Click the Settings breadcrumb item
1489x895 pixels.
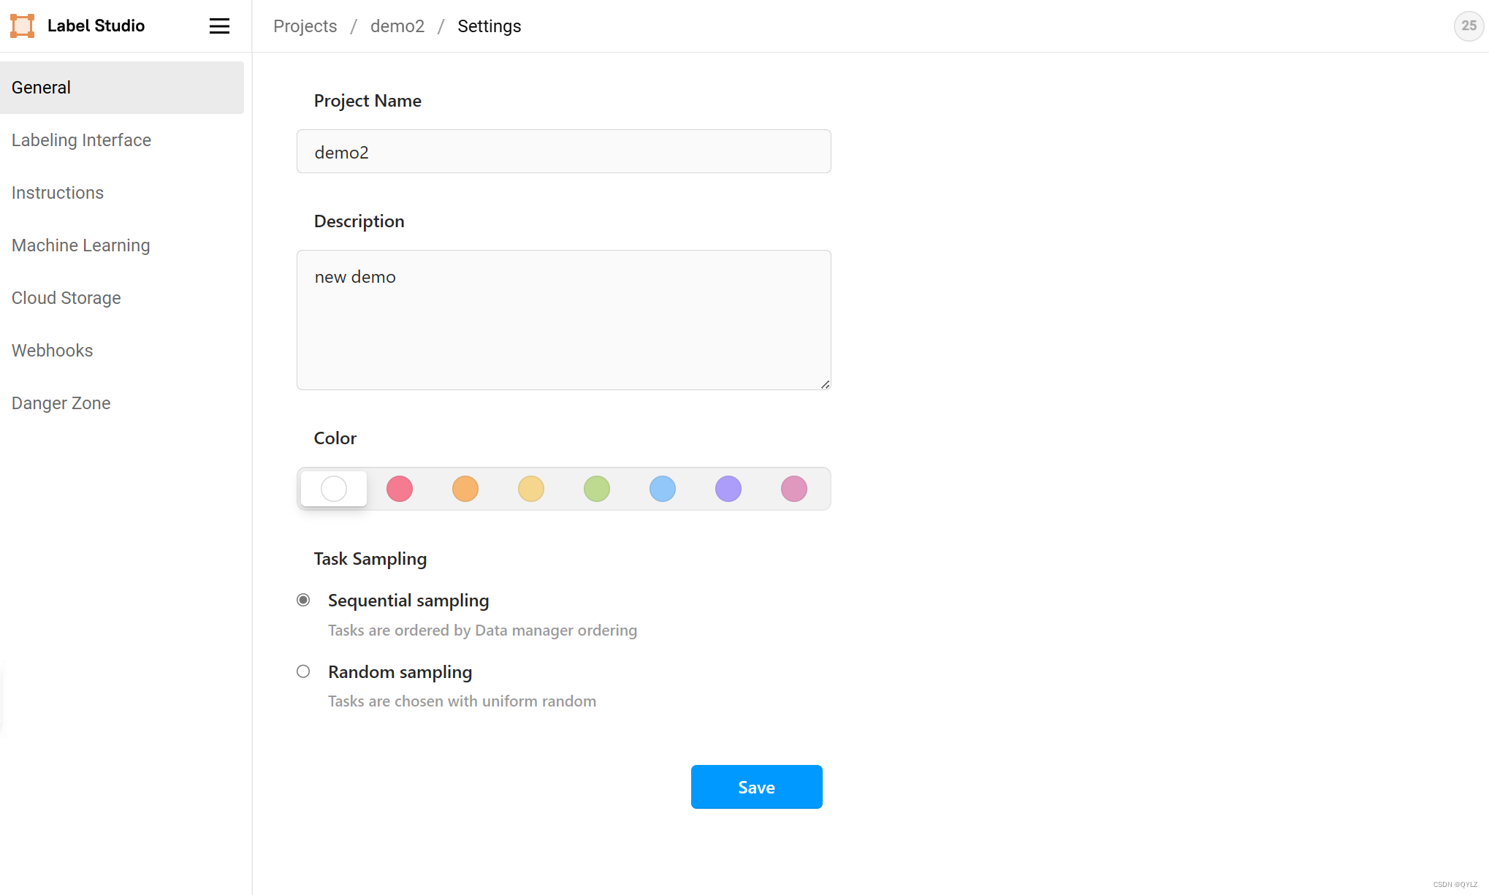(x=490, y=26)
